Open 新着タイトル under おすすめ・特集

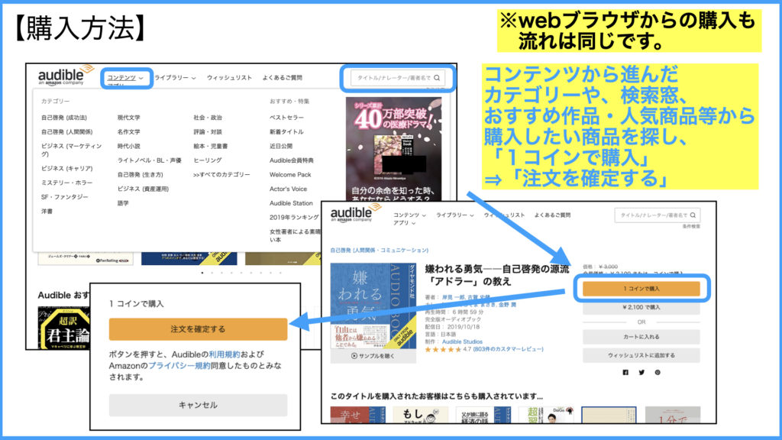(287, 132)
